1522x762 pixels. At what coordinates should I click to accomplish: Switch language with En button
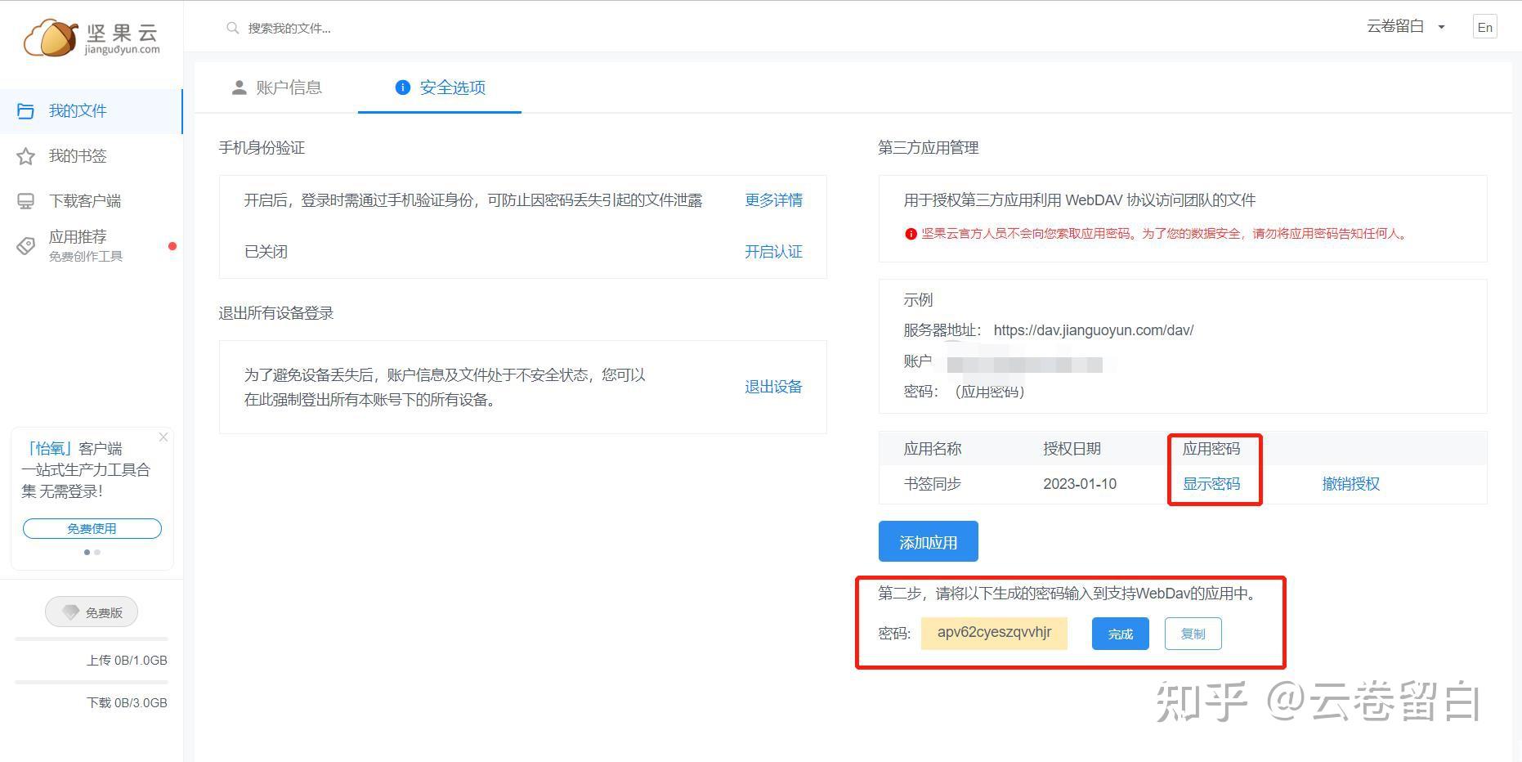(1484, 27)
